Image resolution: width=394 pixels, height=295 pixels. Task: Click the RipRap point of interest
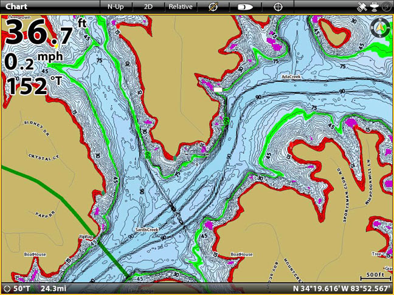(x=87, y=237)
